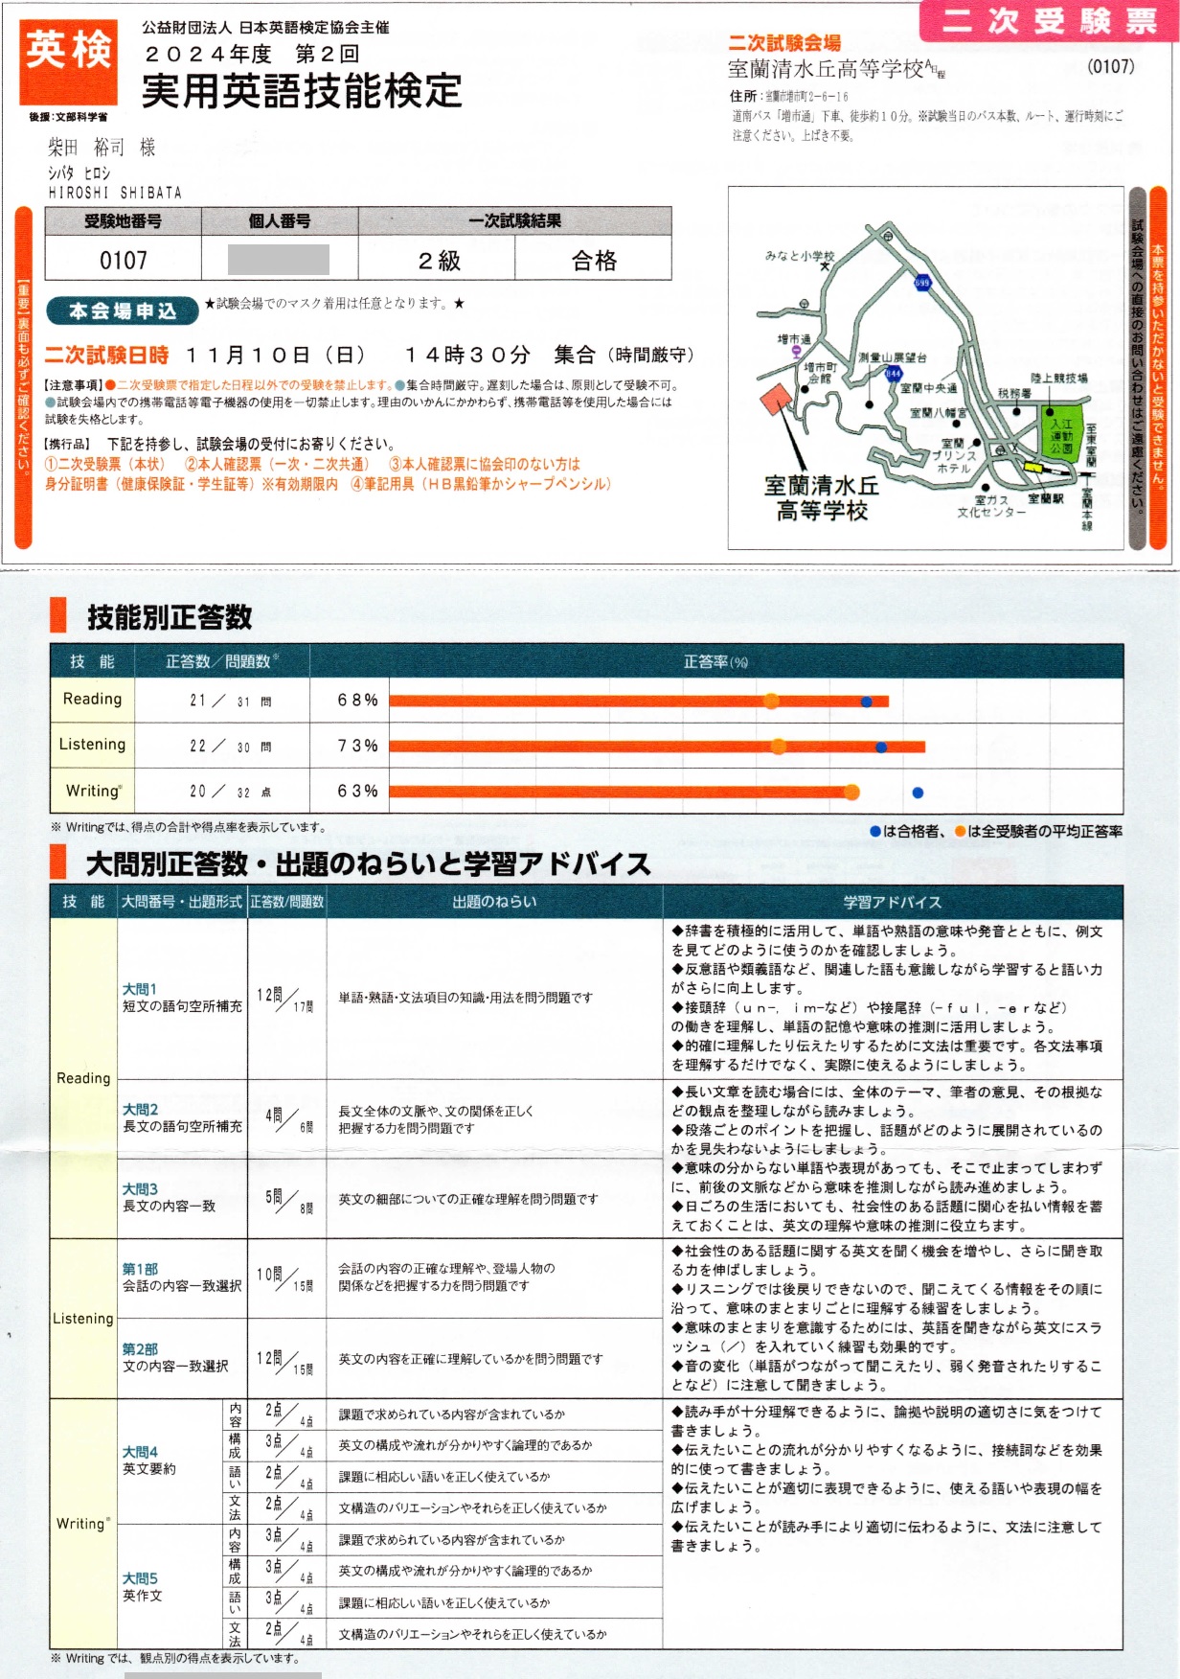
Task: Click the redacted 個人番号 field
Action: click(279, 260)
